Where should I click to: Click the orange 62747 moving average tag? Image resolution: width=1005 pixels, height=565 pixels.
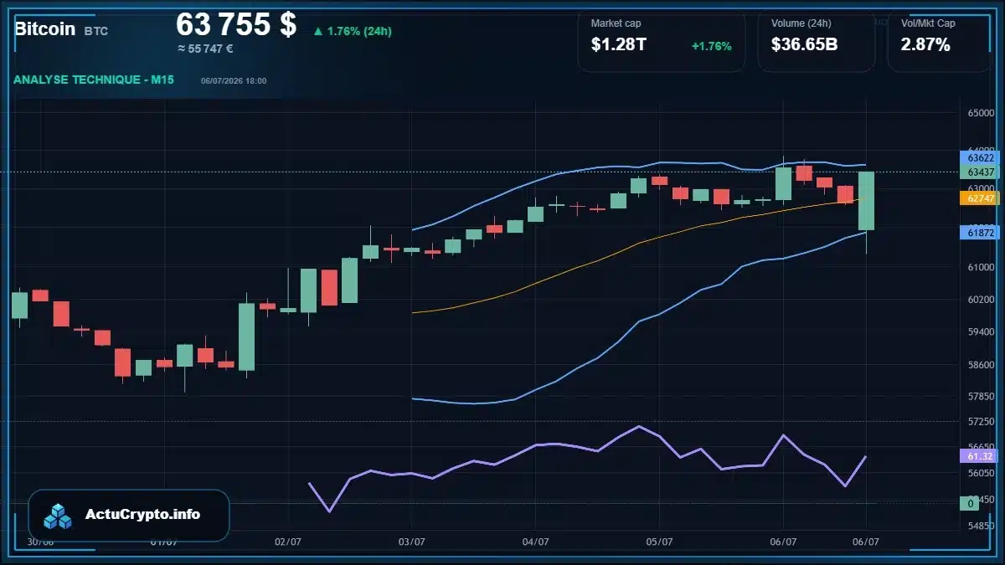(x=980, y=198)
